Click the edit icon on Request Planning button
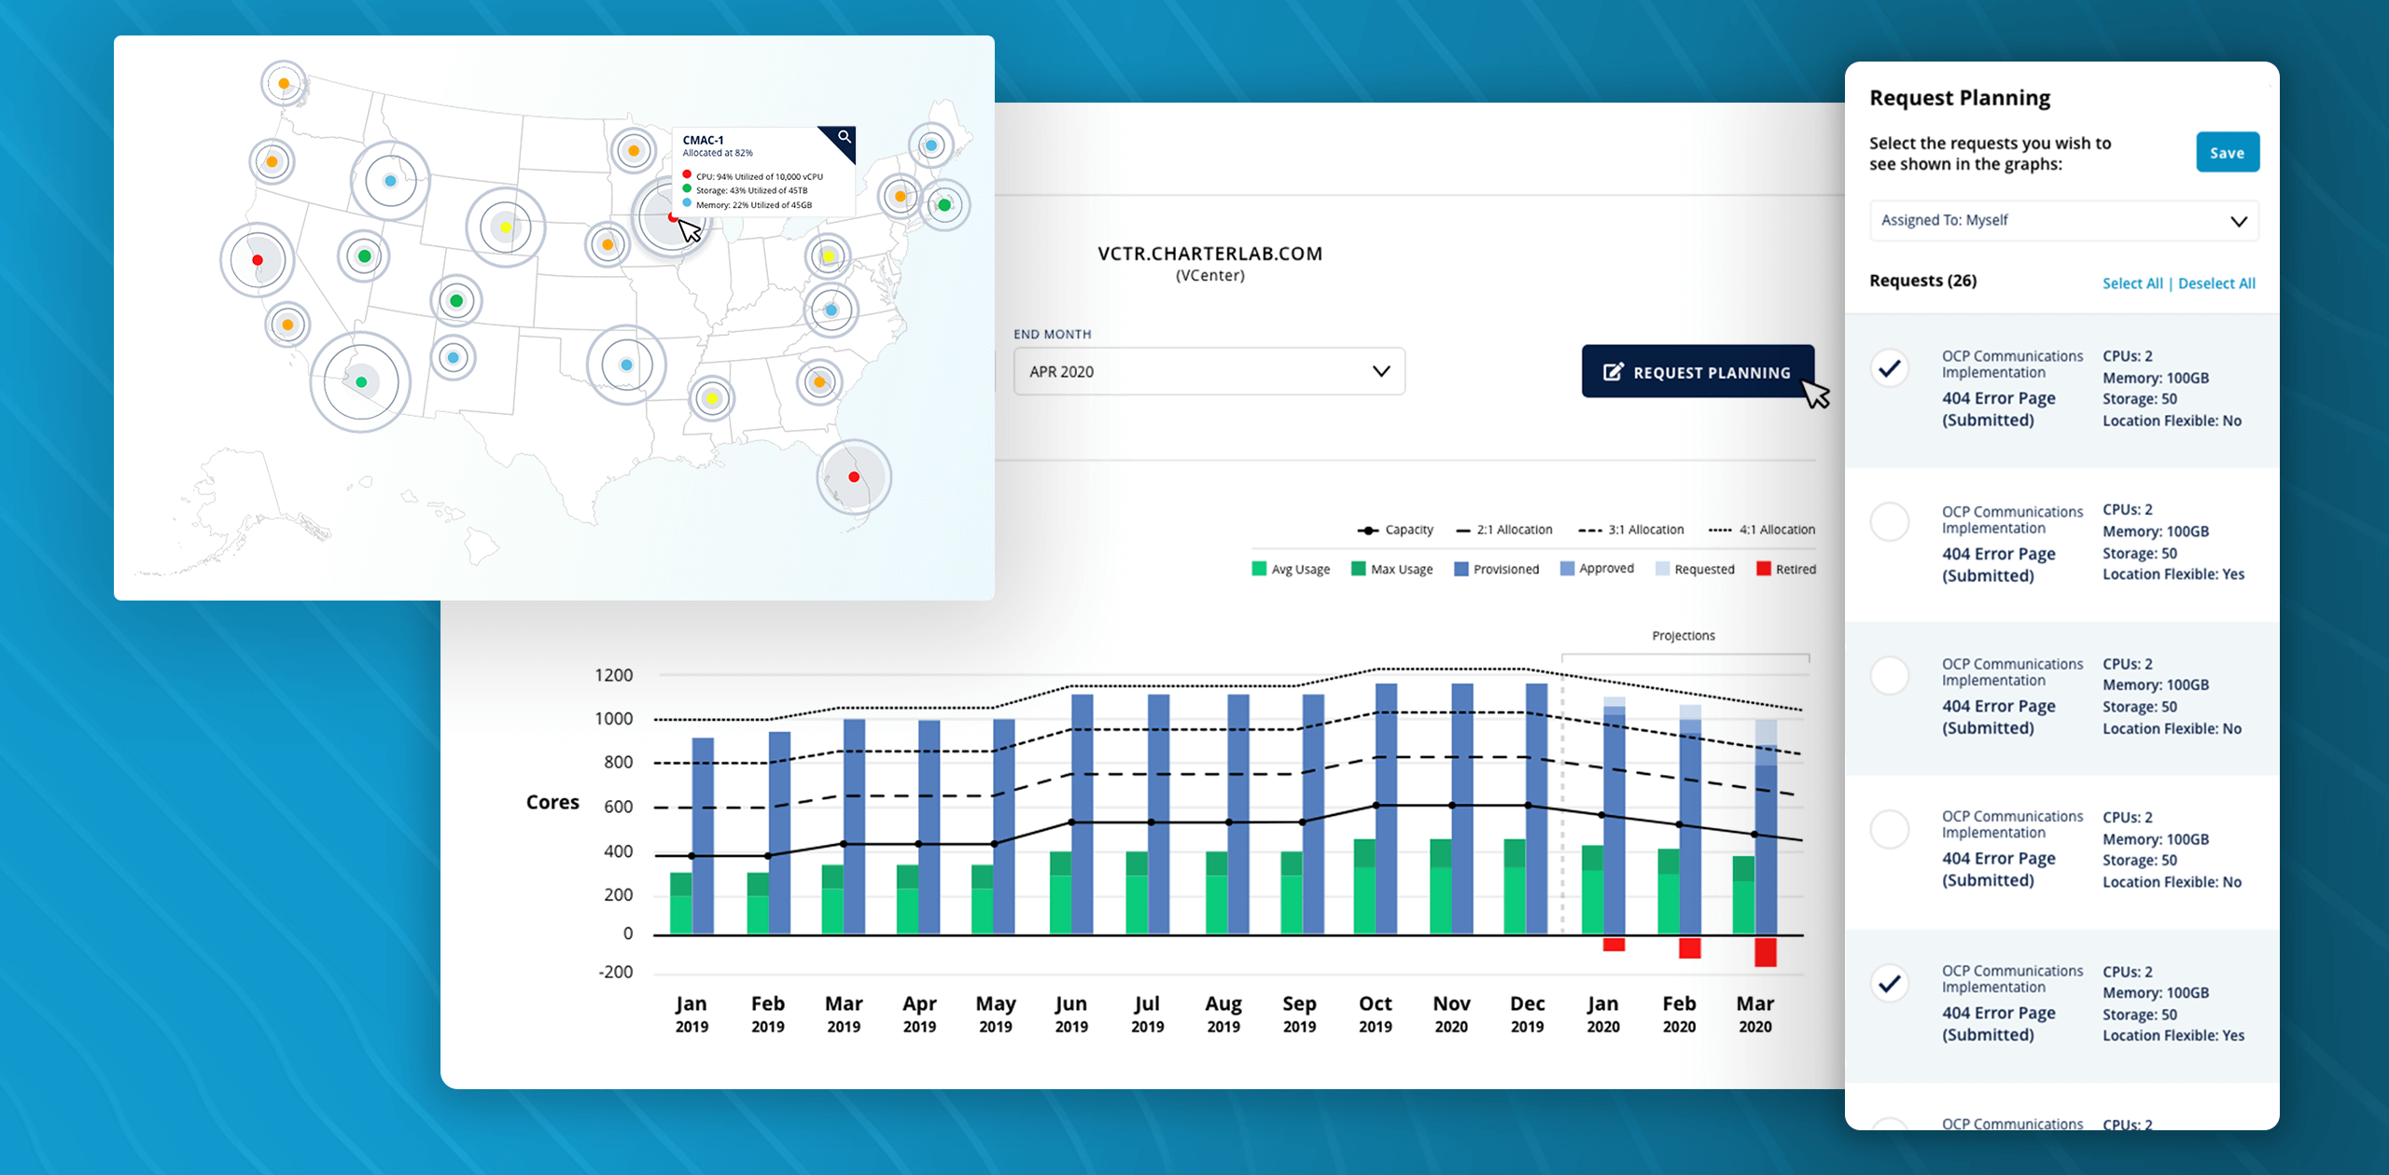The width and height of the screenshot is (2389, 1175). pos(1613,372)
